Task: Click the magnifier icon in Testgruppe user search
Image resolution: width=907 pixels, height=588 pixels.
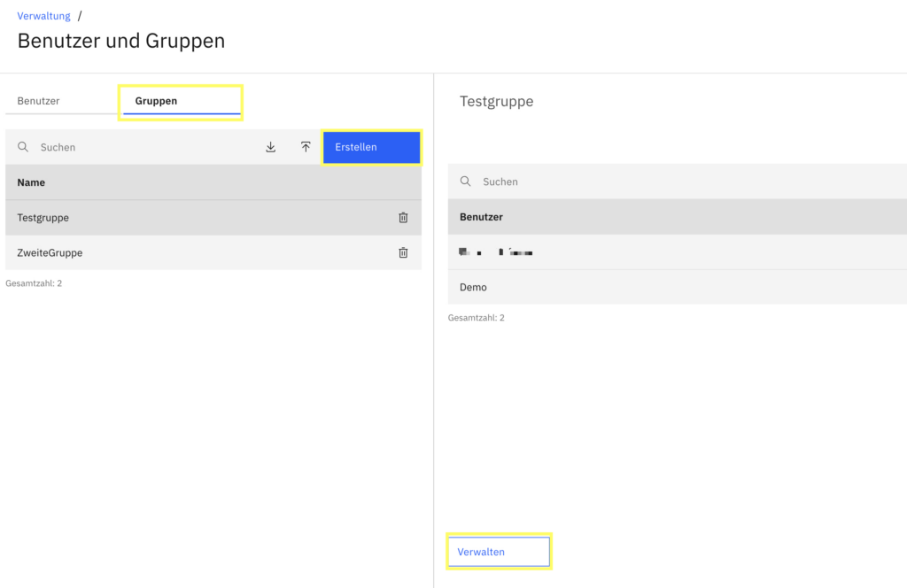Action: click(x=466, y=182)
